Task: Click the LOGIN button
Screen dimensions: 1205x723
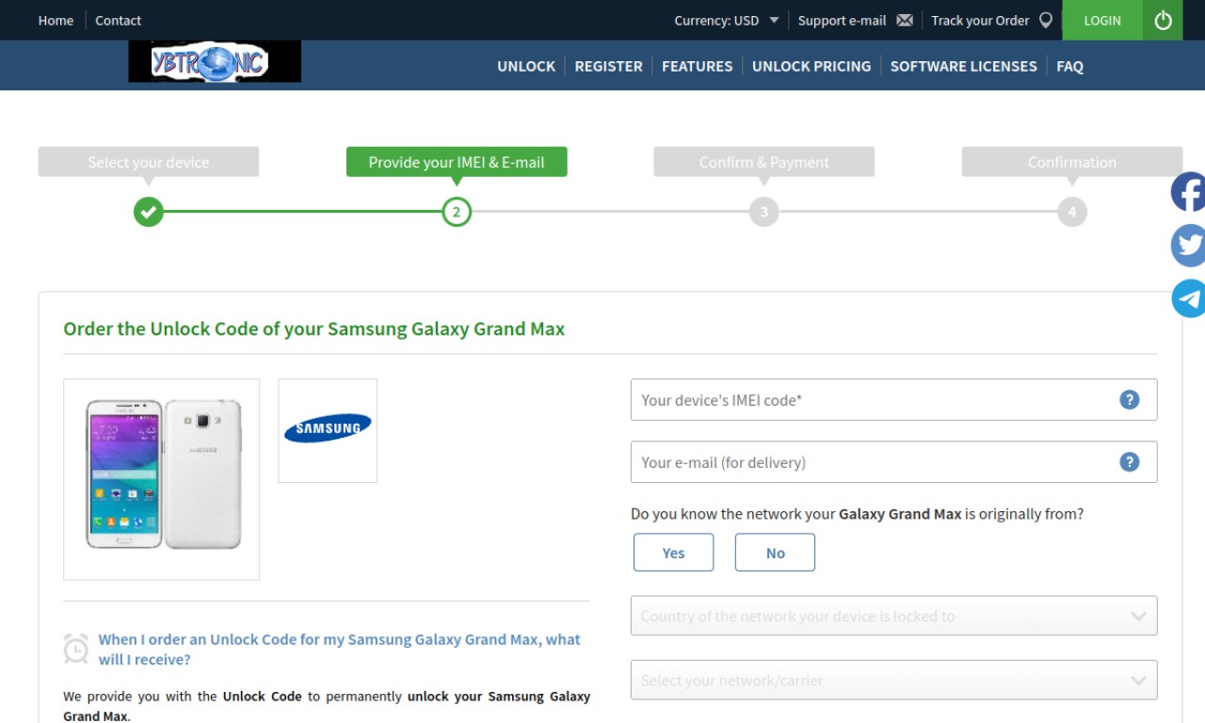Action: point(1102,20)
